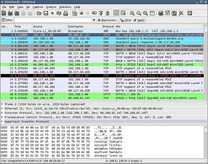
Task: Open the Help menu
Action: click(77, 7)
